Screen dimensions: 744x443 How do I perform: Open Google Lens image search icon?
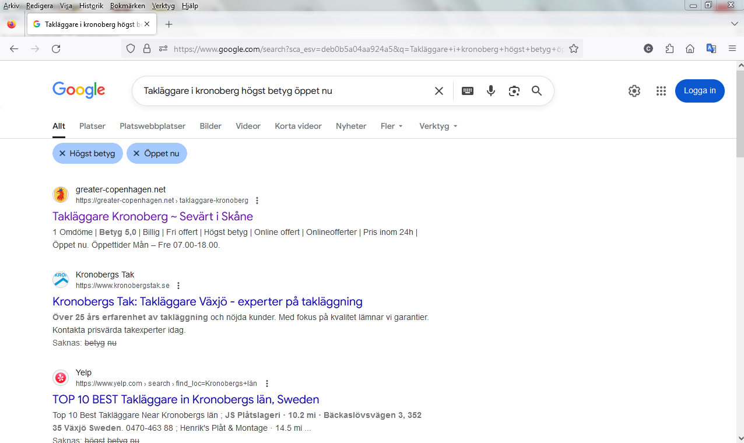514,91
